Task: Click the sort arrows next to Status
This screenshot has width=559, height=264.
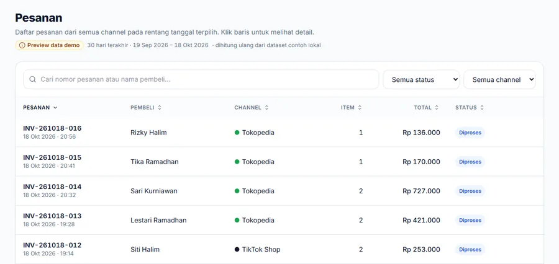Action: click(x=482, y=107)
